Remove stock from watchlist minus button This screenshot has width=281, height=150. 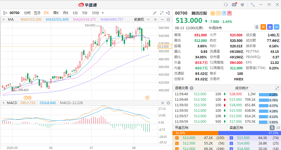tap(277, 27)
